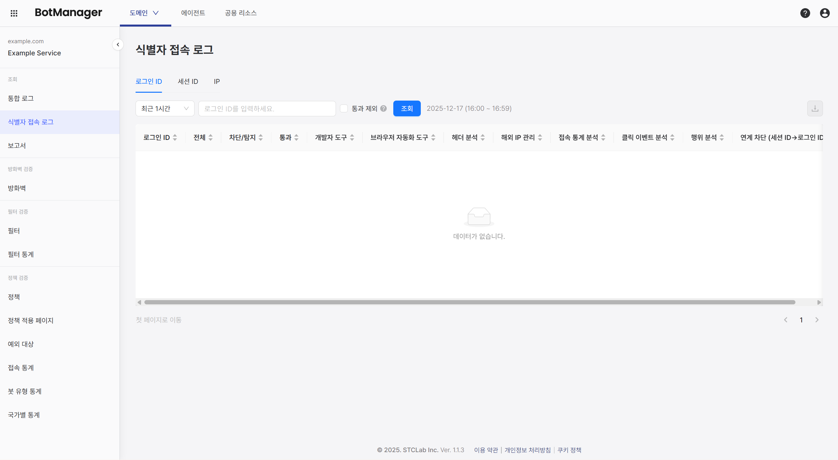Switch to the IP tab
This screenshot has width=838, height=460.
click(x=216, y=82)
